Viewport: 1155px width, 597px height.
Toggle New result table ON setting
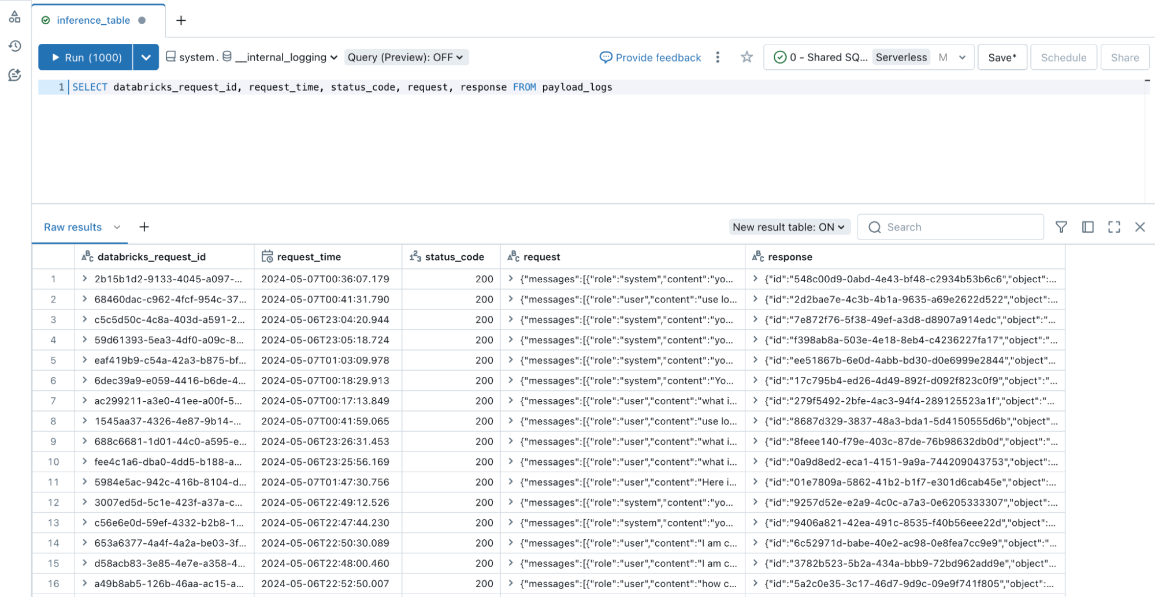pos(788,227)
